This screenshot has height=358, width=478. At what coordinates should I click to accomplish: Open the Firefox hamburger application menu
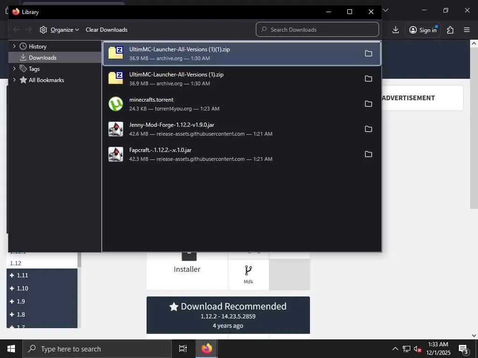(467, 29)
